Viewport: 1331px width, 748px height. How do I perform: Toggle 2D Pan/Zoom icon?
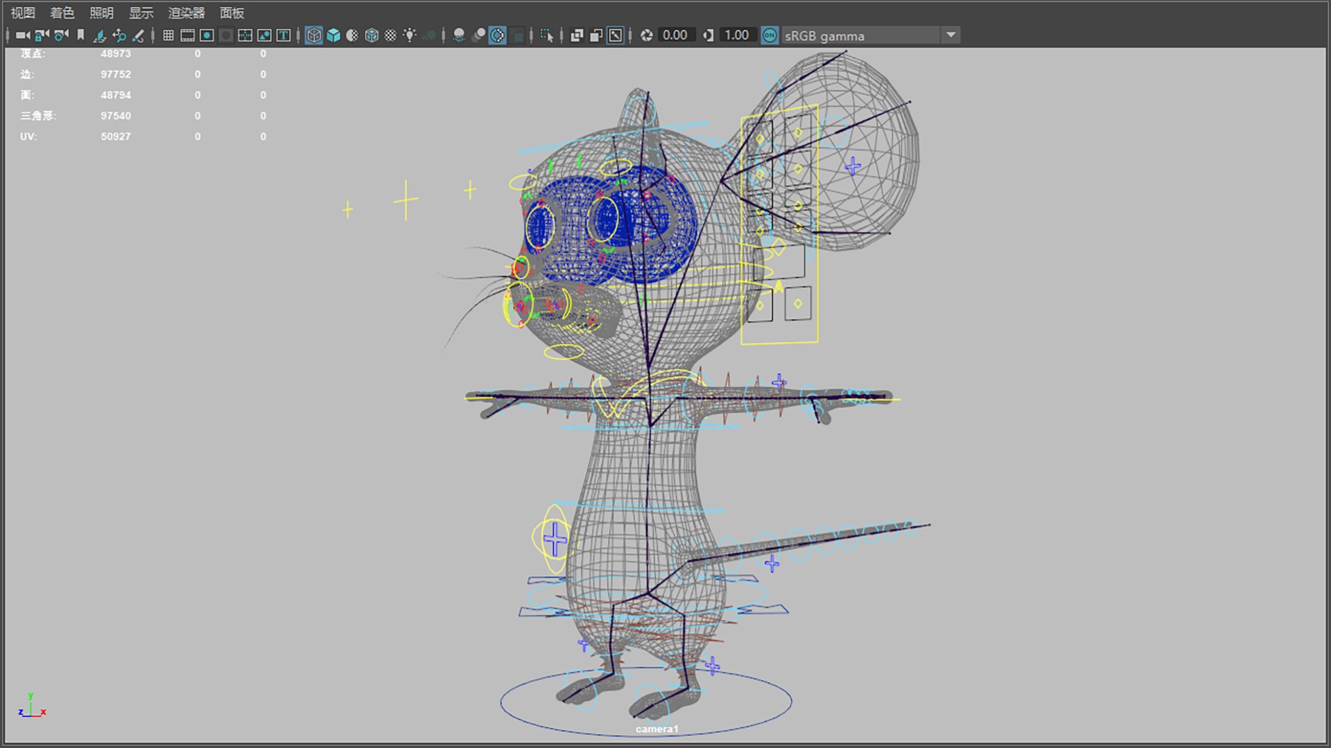tap(119, 35)
